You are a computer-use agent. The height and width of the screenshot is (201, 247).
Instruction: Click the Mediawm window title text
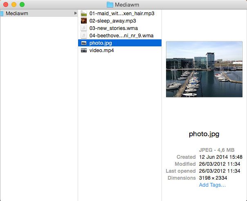[x=127, y=5]
